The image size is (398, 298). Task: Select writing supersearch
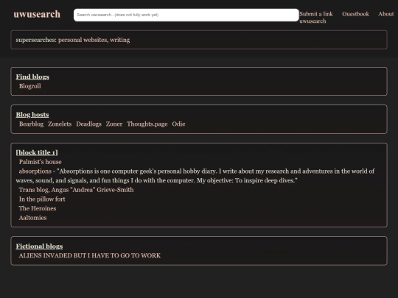pyautogui.click(x=120, y=40)
